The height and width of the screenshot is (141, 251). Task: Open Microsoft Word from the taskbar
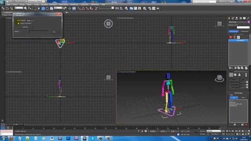tap(52, 138)
